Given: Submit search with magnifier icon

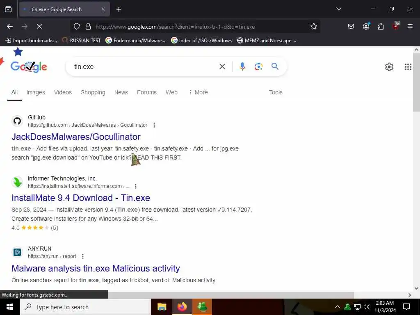Looking at the screenshot, I should point(275,66).
